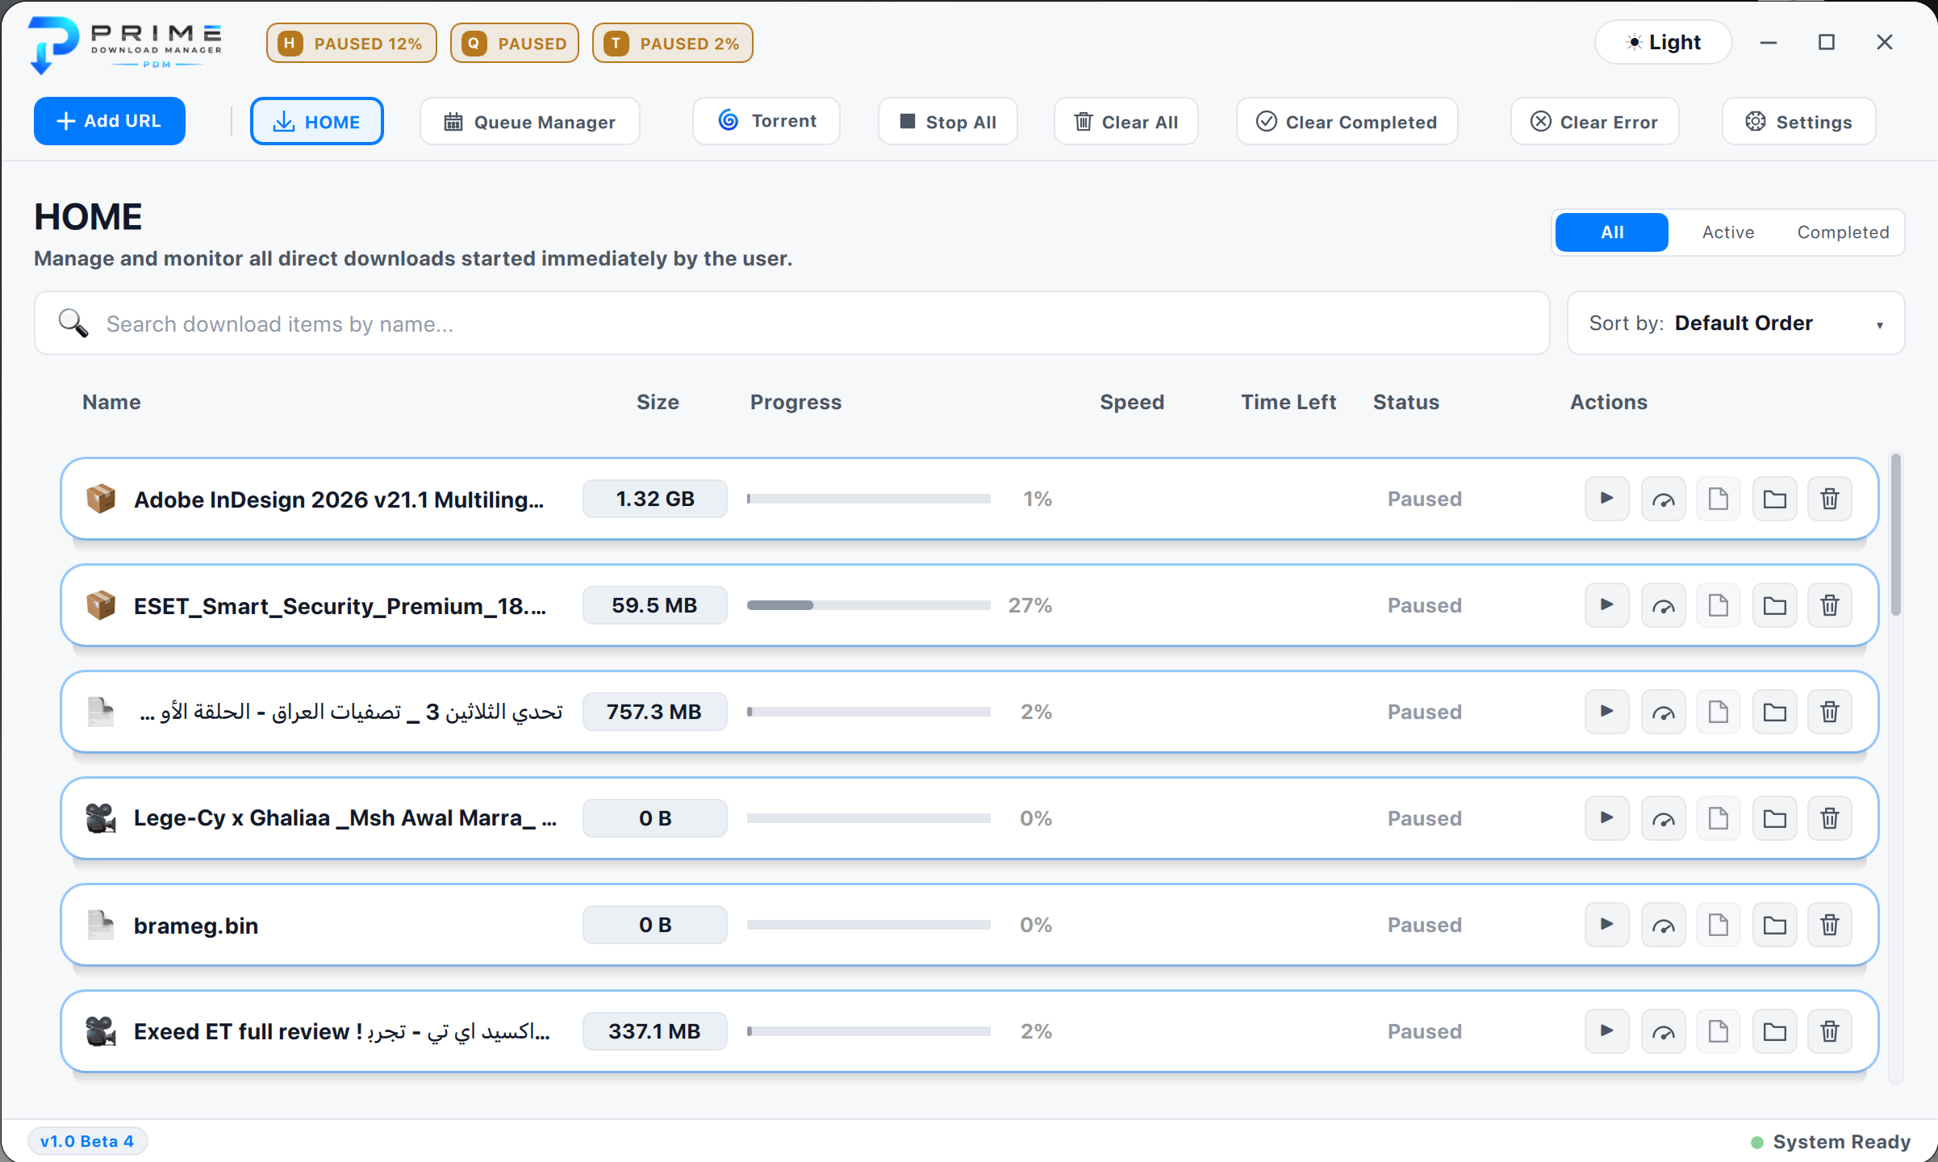Screen dimensions: 1938x1162
Task: Toggle the Light theme switch
Action: pyautogui.click(x=1663, y=42)
